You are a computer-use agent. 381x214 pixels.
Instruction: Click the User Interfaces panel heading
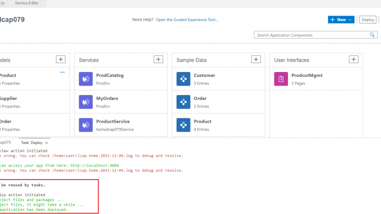292,60
